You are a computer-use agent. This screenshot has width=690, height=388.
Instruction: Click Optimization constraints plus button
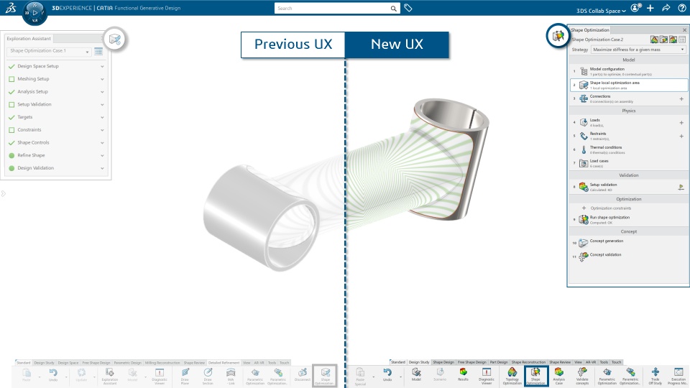point(584,208)
